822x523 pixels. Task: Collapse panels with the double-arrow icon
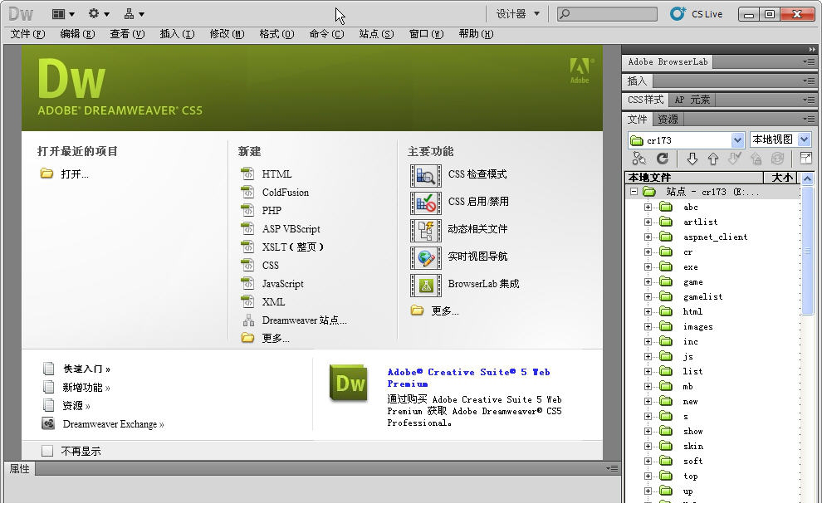[x=811, y=49]
